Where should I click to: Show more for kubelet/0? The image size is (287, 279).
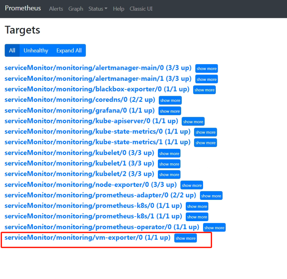169,153
